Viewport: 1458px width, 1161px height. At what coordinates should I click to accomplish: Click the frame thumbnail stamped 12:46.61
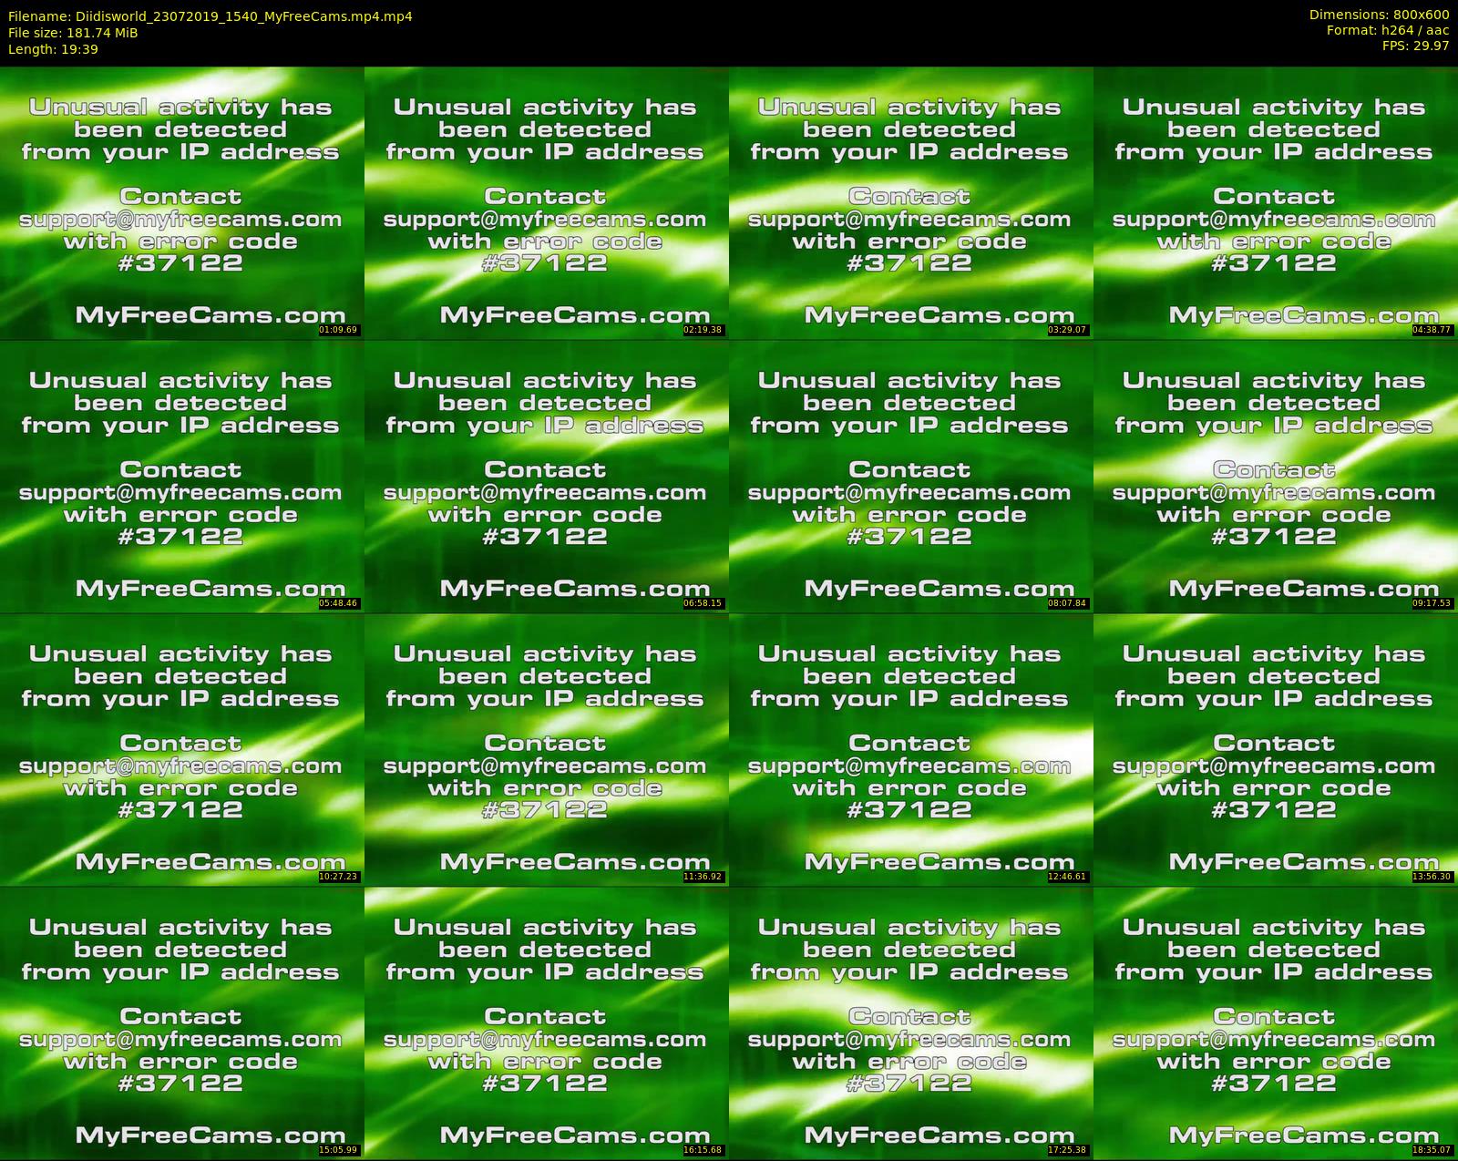(910, 750)
